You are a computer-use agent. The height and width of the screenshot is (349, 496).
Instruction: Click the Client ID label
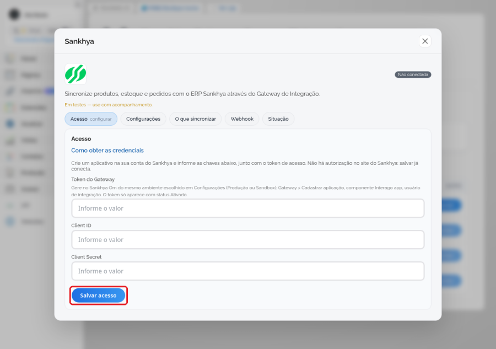[x=82, y=225]
